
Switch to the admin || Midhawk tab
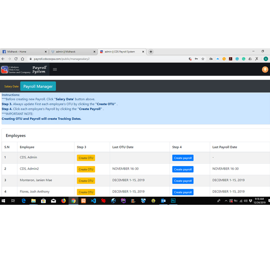[x=71, y=52]
